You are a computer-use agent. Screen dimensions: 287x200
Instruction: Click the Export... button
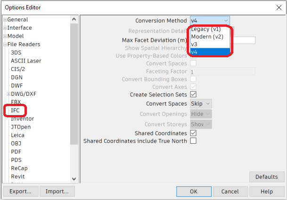tap(21, 192)
